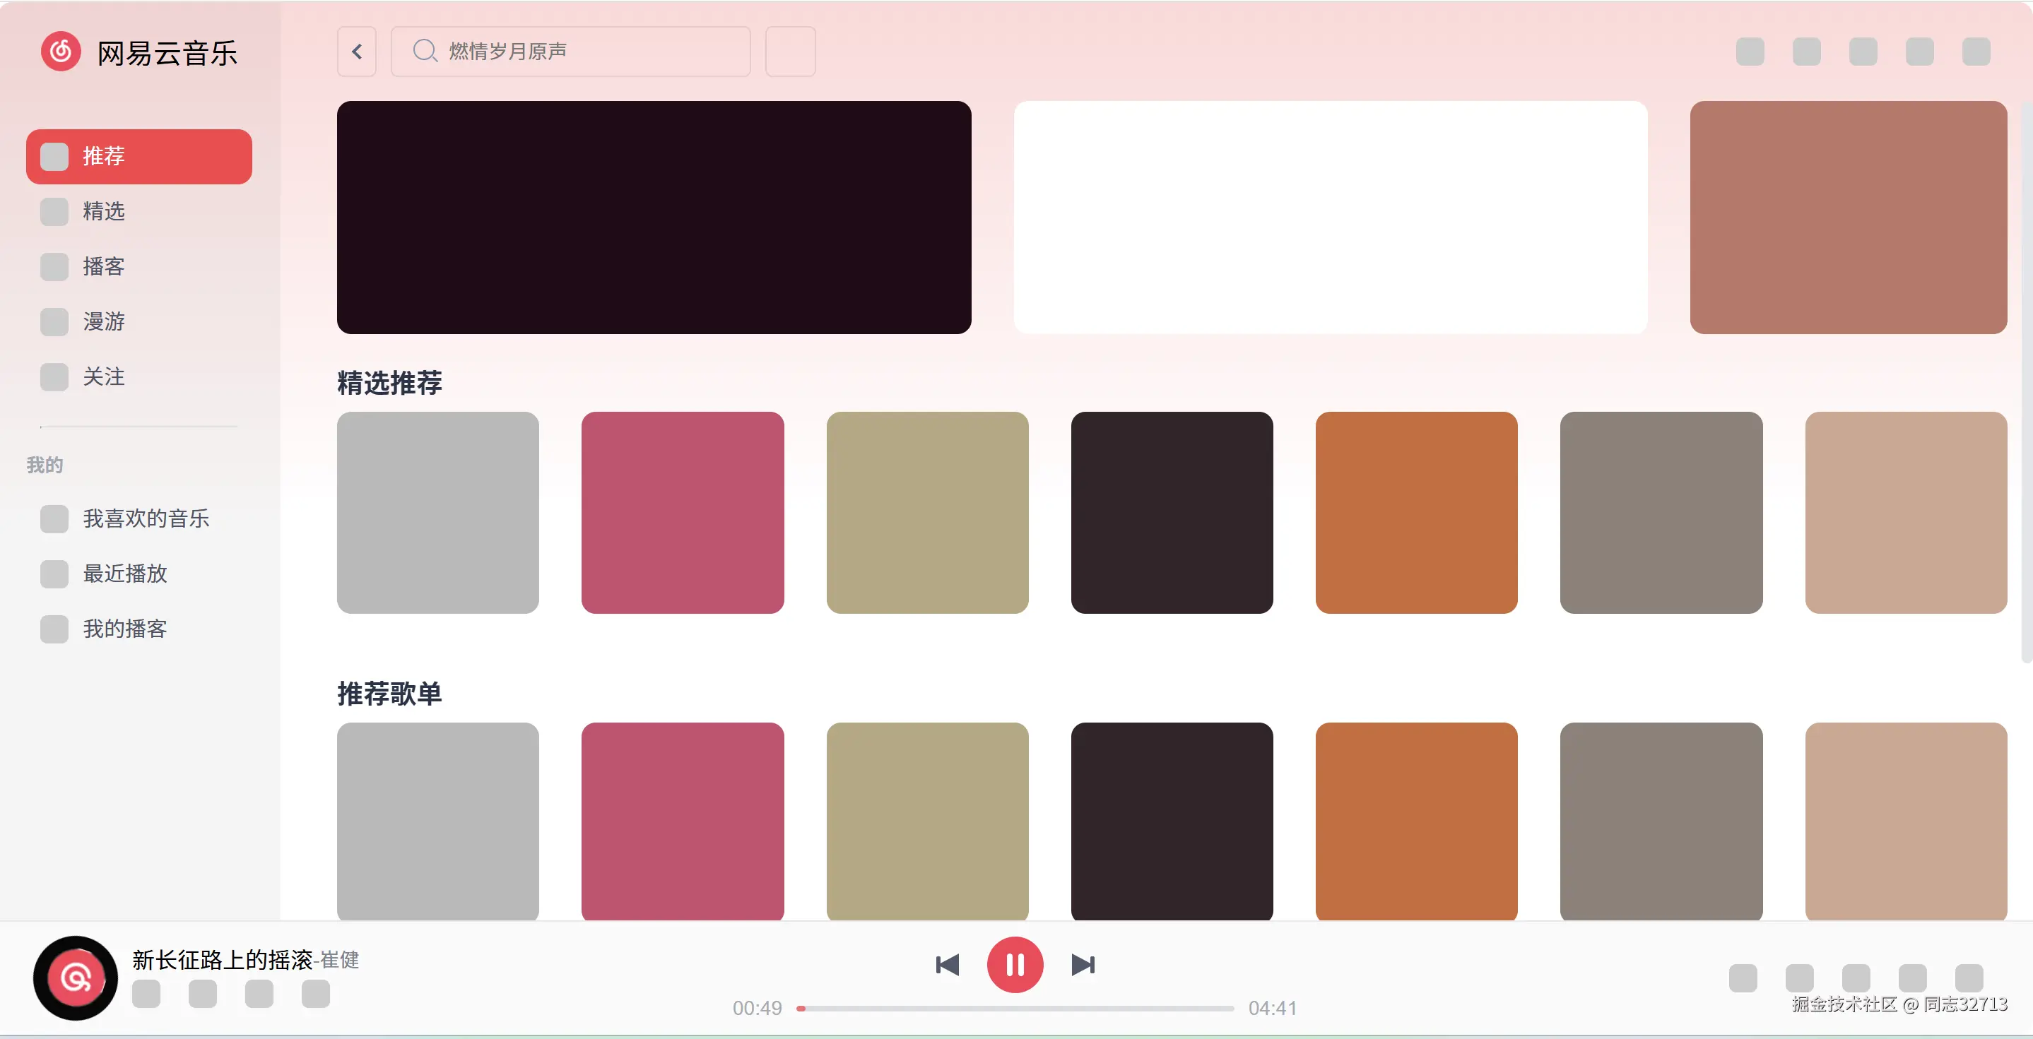This screenshot has width=2033, height=1039.
Task: Open 最近播放 list
Action: coord(124,574)
